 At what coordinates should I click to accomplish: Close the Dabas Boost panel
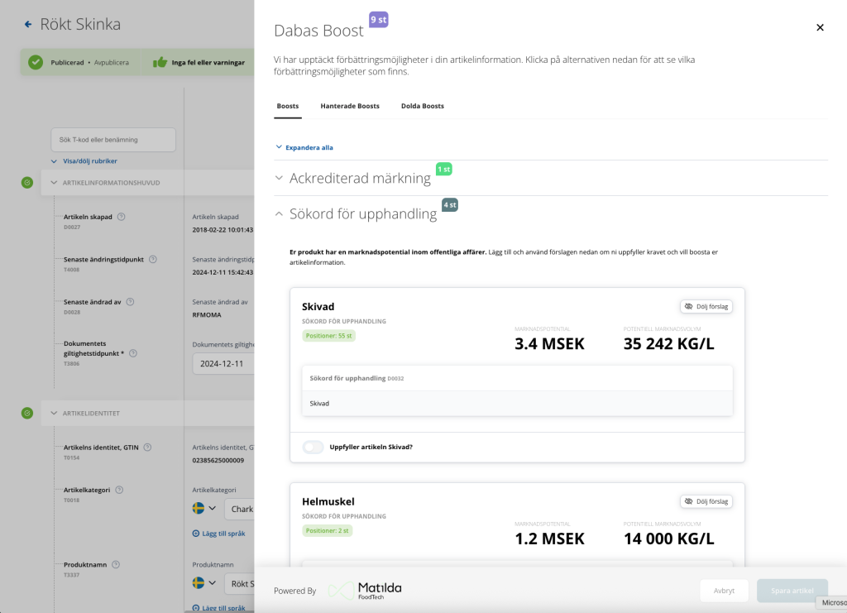click(x=820, y=27)
